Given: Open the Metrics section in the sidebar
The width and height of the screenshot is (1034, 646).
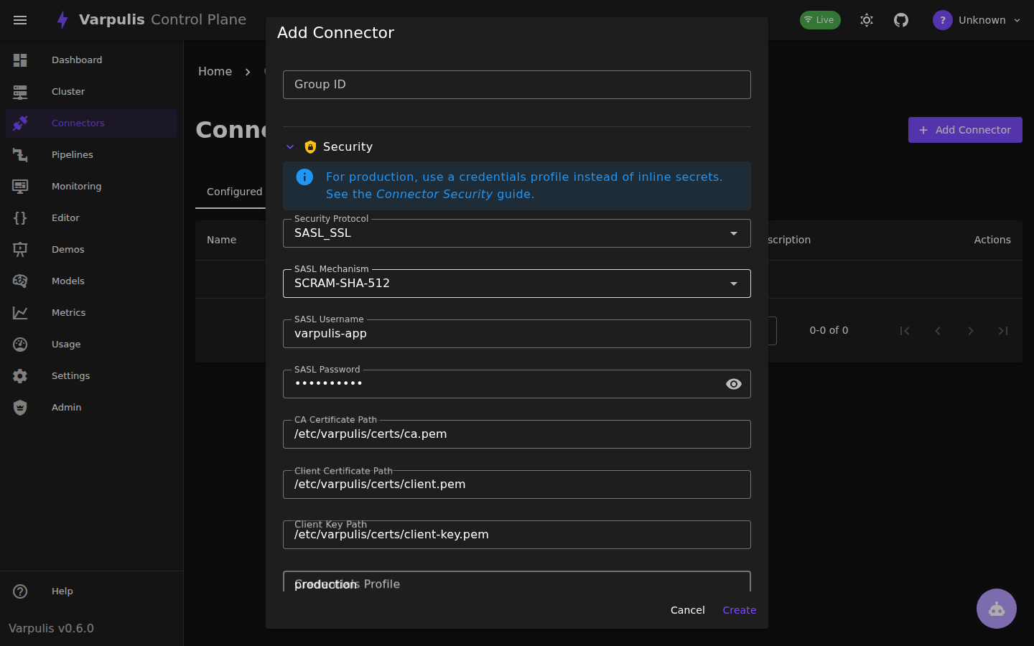Looking at the screenshot, I should [x=68, y=312].
